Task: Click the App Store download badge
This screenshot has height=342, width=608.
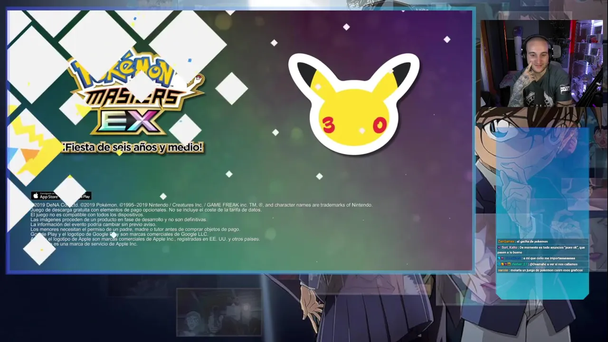Action: (x=45, y=196)
